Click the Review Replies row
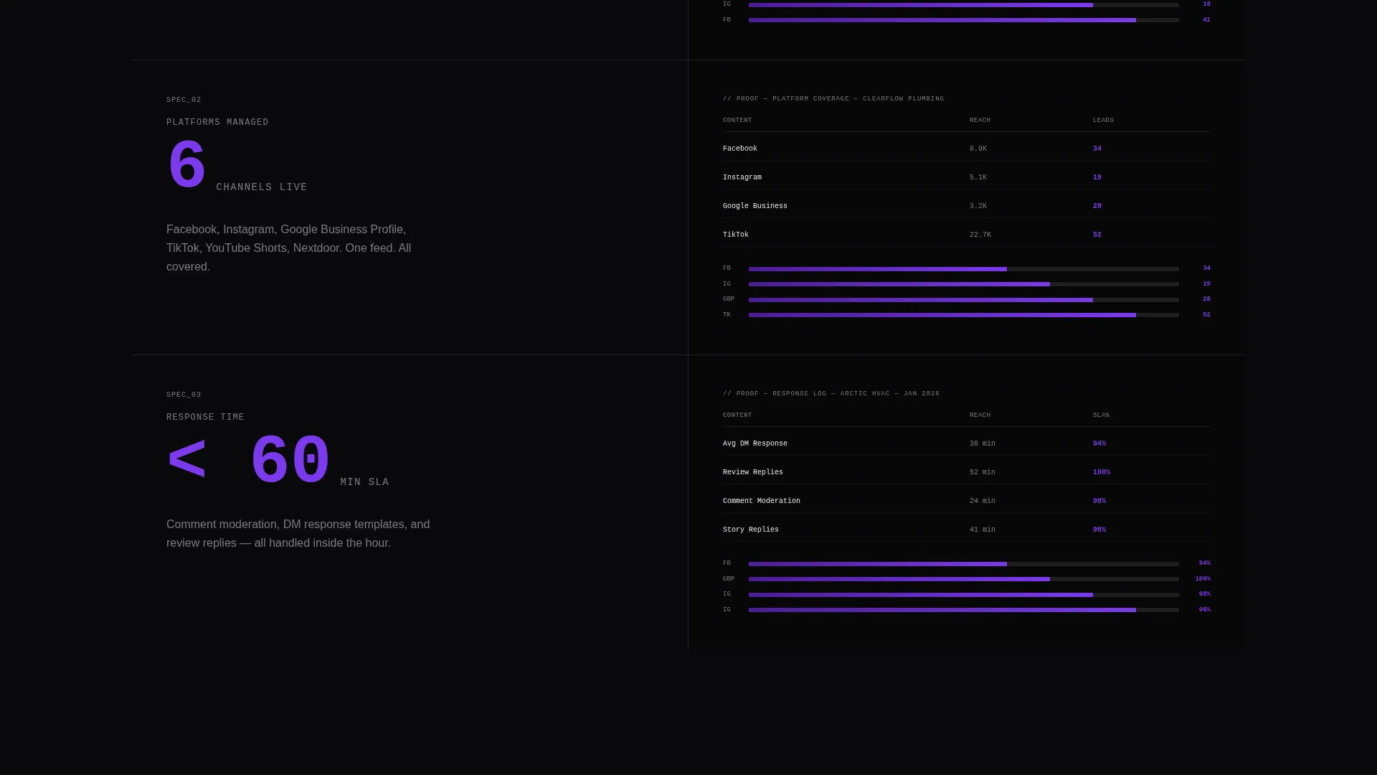 coord(966,472)
